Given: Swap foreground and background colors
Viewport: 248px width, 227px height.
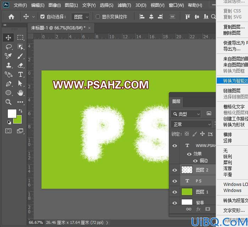Looking at the screenshot, I should [x=21, y=110].
